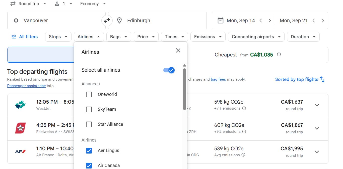This screenshot has width=343, height=169.
Task: Click the 598 kg CO2e value
Action: click(229, 102)
